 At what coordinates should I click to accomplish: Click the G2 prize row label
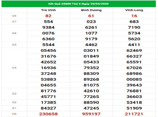pyautogui.click(x=14, y=102)
